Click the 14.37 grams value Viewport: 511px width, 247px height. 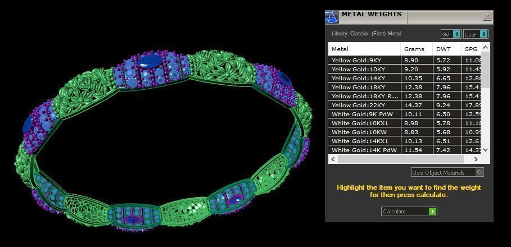(412, 105)
